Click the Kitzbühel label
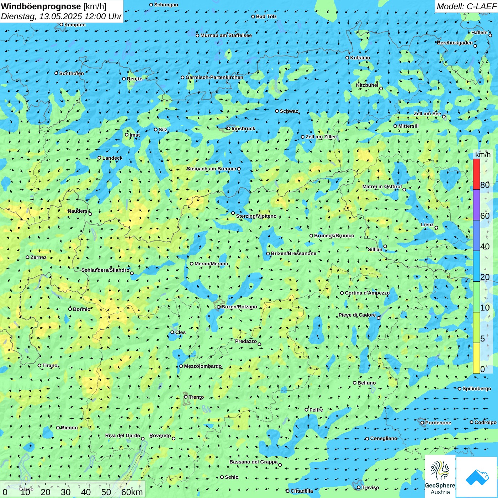 click(367, 85)
